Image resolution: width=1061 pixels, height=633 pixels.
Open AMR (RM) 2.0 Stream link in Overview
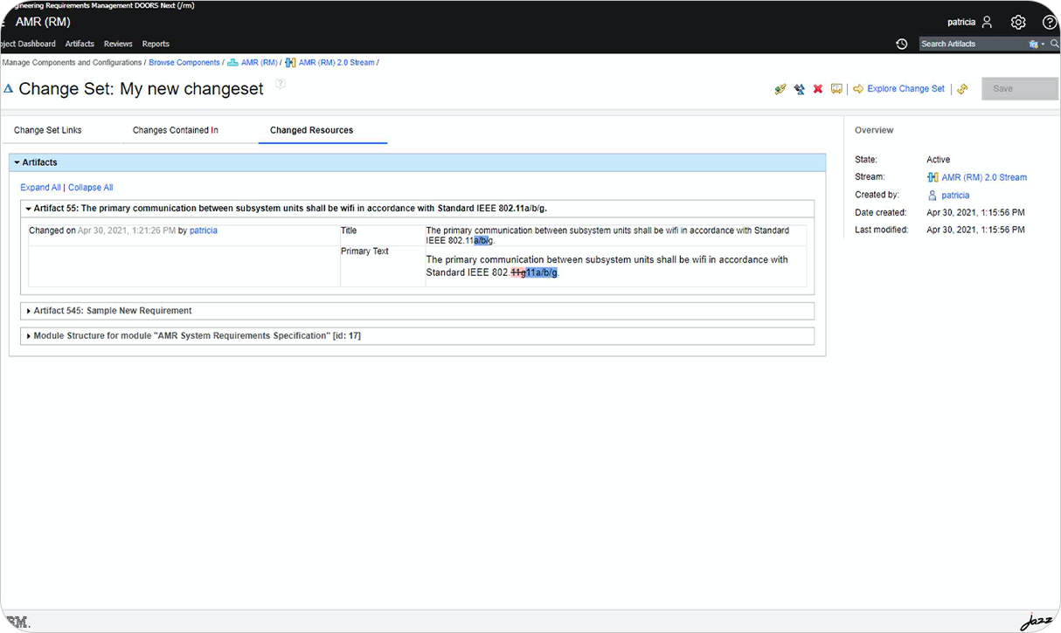click(x=984, y=177)
